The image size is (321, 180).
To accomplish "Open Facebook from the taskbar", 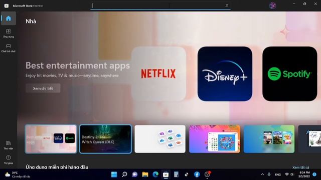I will pos(197,174).
